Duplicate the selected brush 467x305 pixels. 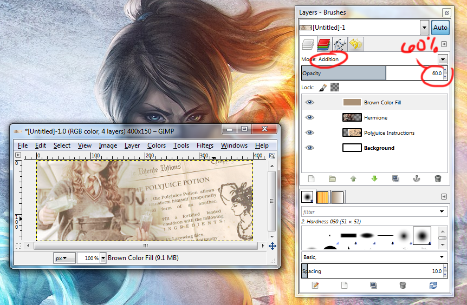(x=373, y=286)
